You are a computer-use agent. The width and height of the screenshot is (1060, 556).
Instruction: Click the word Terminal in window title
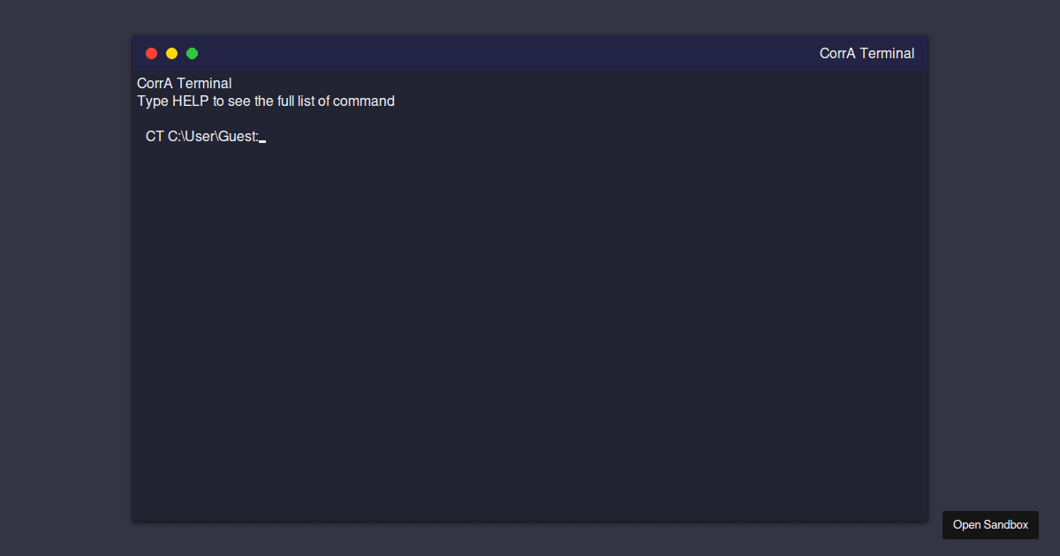pos(887,53)
